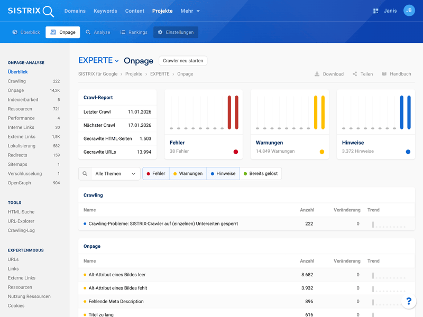Open the Alt-Attribut eines Bildes leer row

click(x=117, y=275)
